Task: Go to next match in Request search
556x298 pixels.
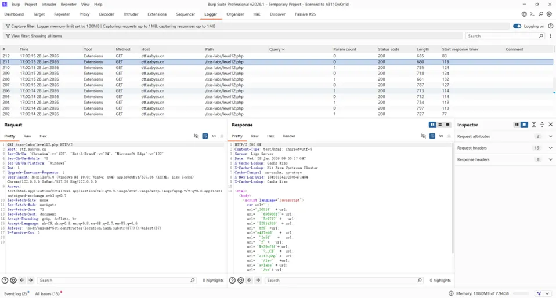Action: point(31,280)
